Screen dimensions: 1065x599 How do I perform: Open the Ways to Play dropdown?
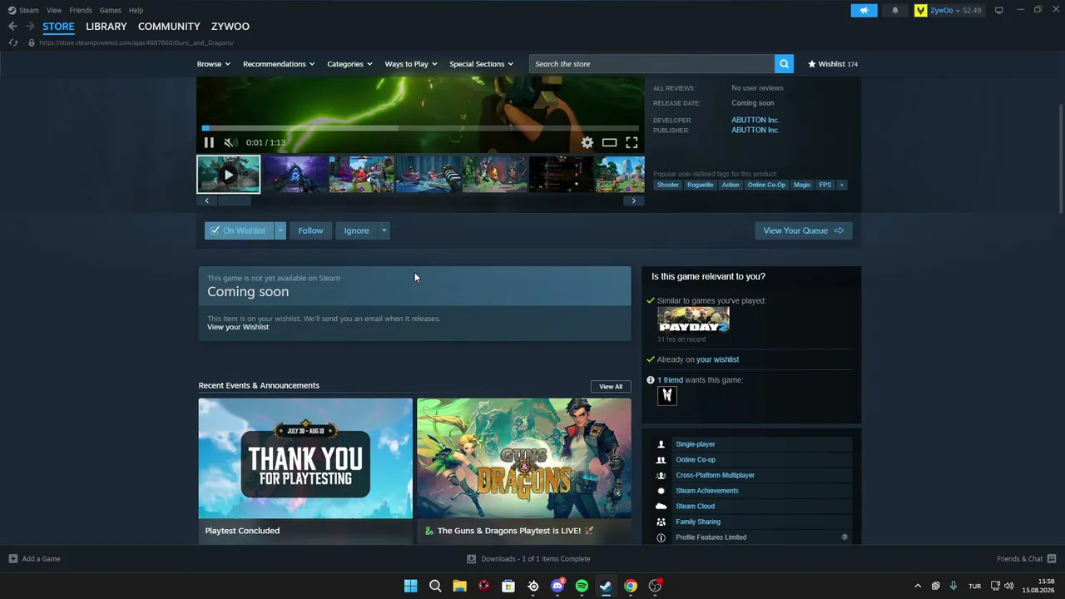click(x=411, y=64)
